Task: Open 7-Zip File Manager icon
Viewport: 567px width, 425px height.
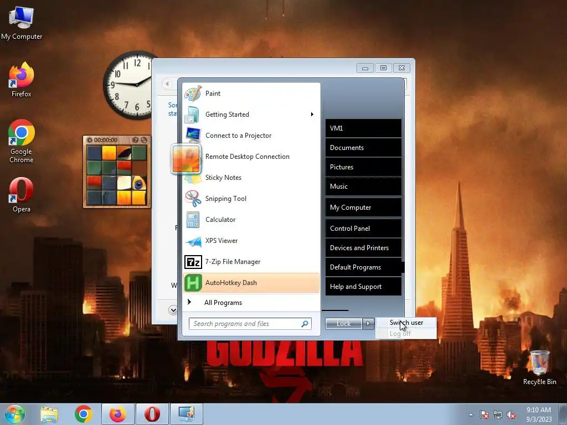Action: tap(193, 262)
